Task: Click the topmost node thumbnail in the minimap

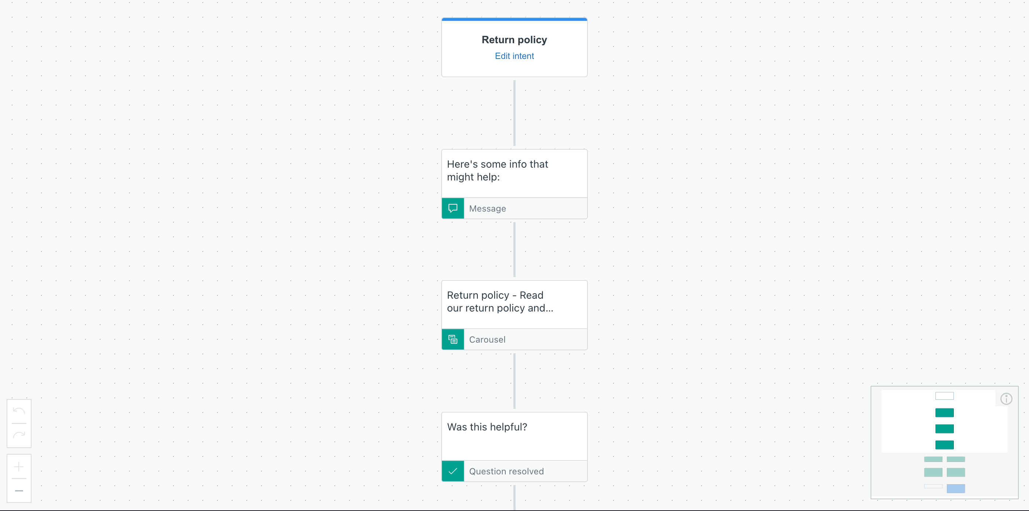Action: click(x=944, y=396)
